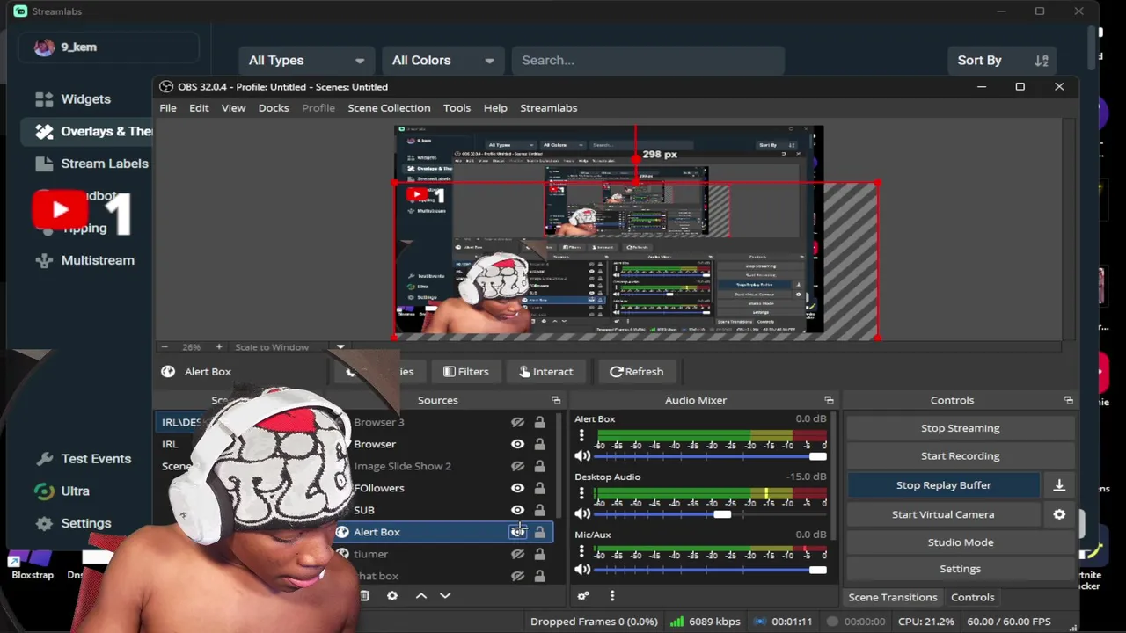Open All Types dropdown in Streamlabs
Screen dimensions: 1126x633
[305, 61]
